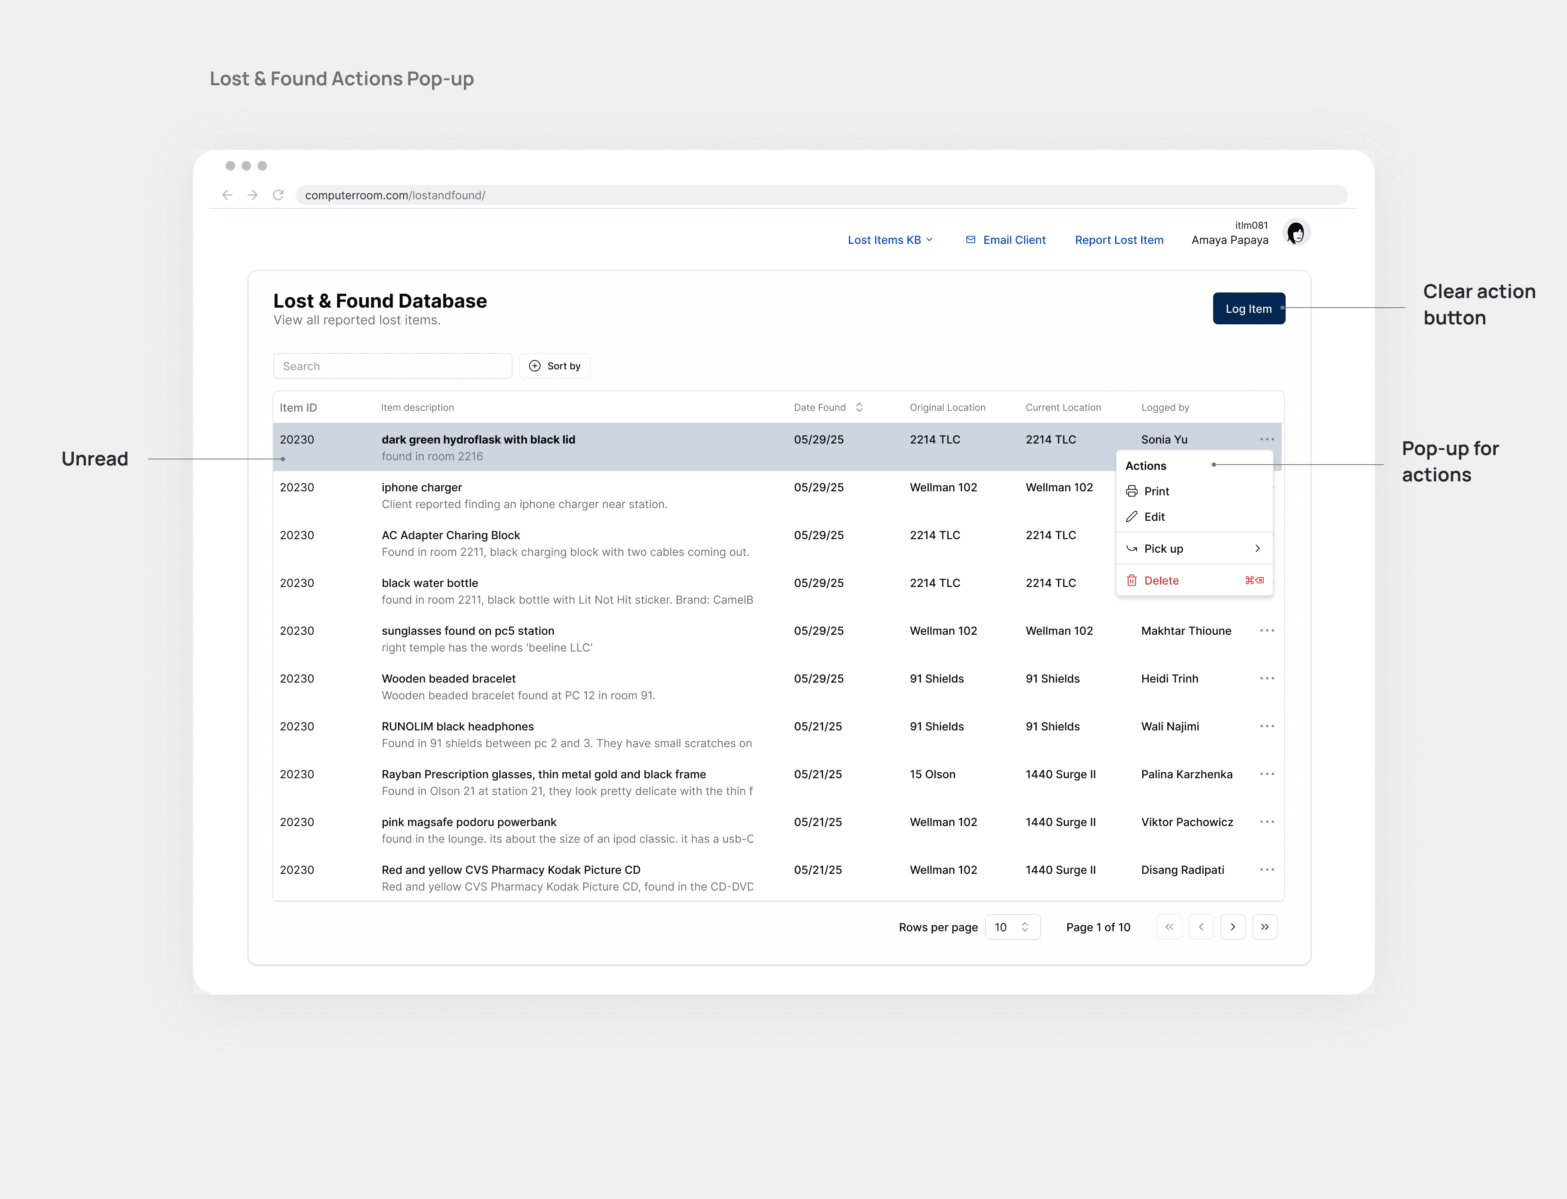The image size is (1567, 1199).
Task: Click the browser forward arrow icon
Action: coord(253,195)
